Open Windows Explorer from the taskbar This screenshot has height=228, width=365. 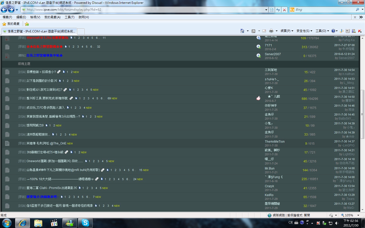[x=38, y=223]
